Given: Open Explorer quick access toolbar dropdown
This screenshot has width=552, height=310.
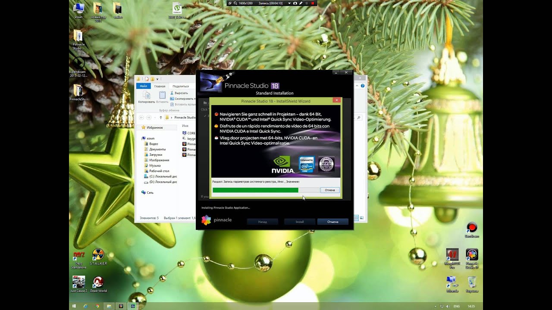Looking at the screenshot, I should point(157,79).
